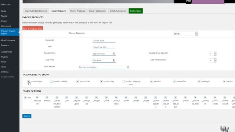Open the Regular Price Selector dropdown
Image resolution: width=235 pixels, height=132 pixels.
213,54
